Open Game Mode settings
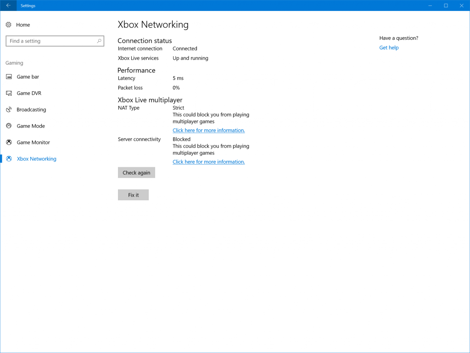Screen dimensions: 470x353 pos(31,126)
